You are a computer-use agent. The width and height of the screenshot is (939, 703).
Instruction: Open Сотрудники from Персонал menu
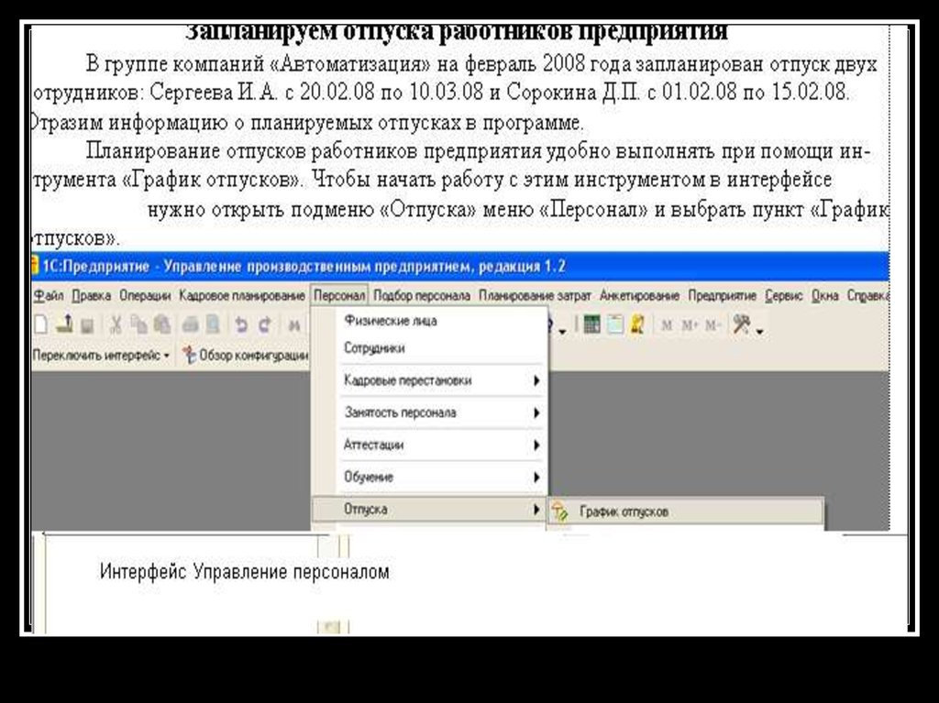click(374, 348)
